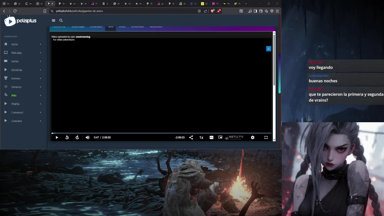
Task: Expand the Series submenu arrow
Action: coord(40,61)
